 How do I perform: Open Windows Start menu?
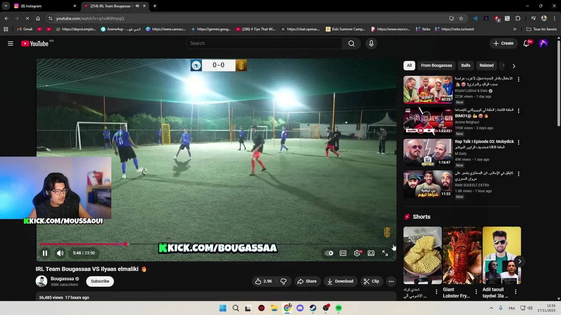click(x=223, y=308)
